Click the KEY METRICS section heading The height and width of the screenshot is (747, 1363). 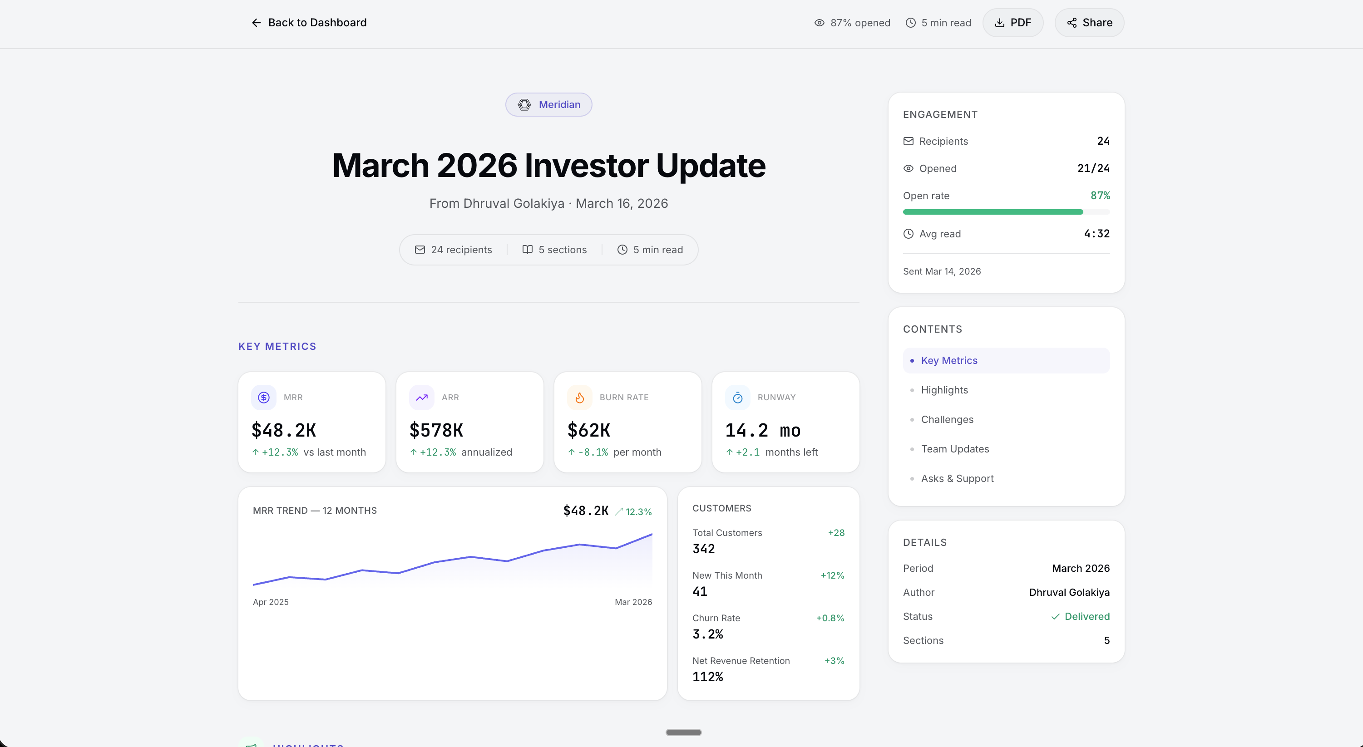tap(277, 347)
